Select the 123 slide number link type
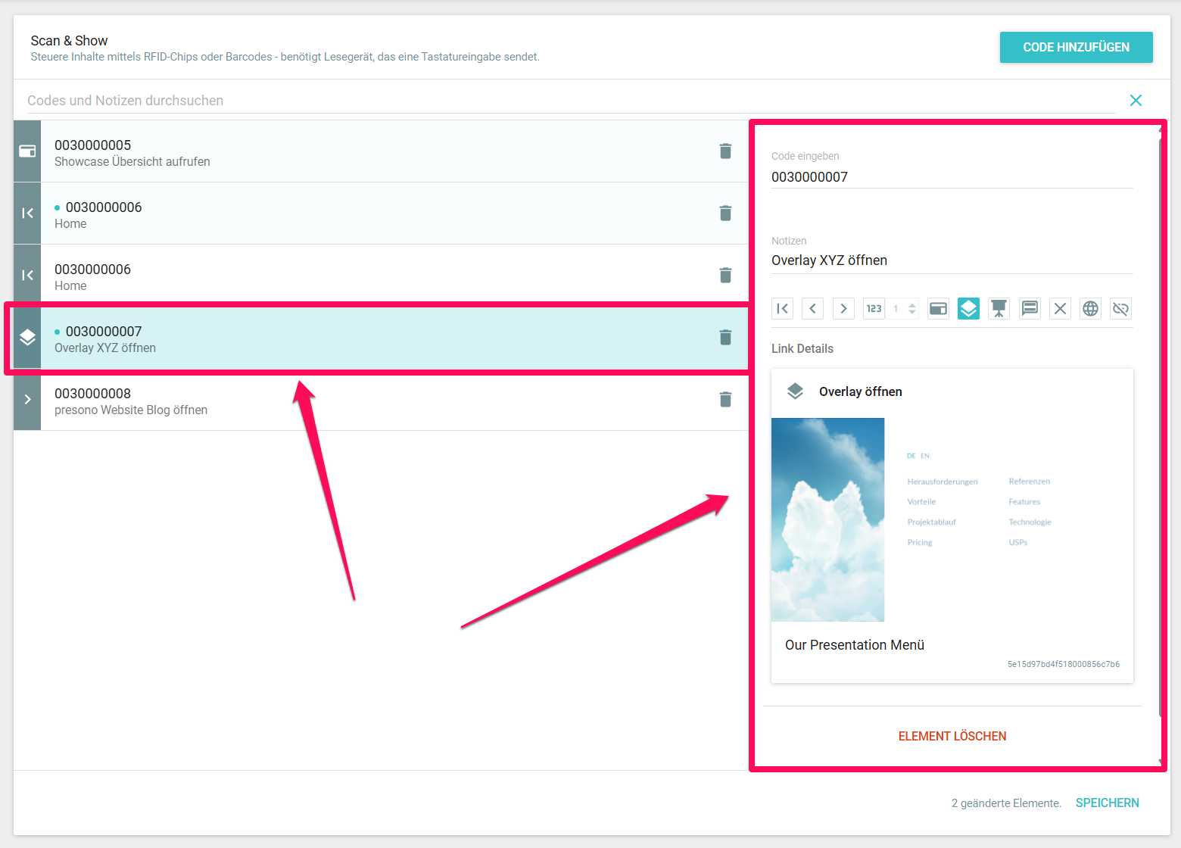The width and height of the screenshot is (1181, 848). click(874, 309)
